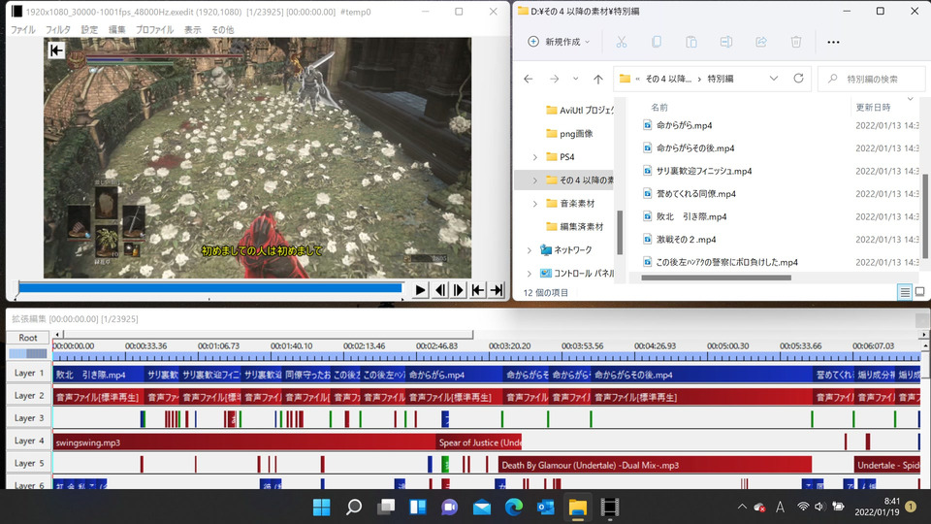Select Death By Glamour audio clip

coord(655,465)
